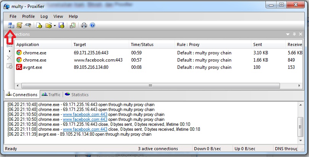Open the View menu
This screenshot has width=309, height=157.
pyautogui.click(x=58, y=16)
